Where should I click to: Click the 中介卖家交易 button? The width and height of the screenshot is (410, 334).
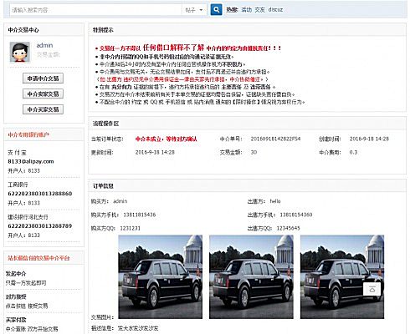click(43, 94)
